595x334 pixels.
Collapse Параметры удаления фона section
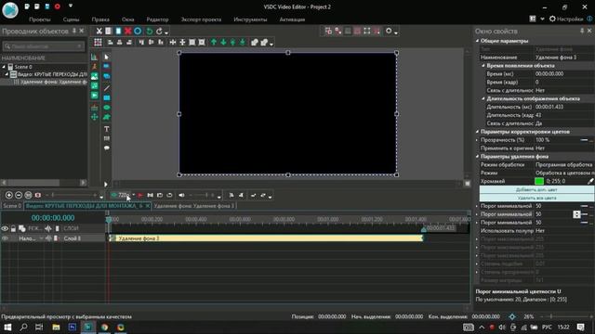pyautogui.click(x=477, y=157)
